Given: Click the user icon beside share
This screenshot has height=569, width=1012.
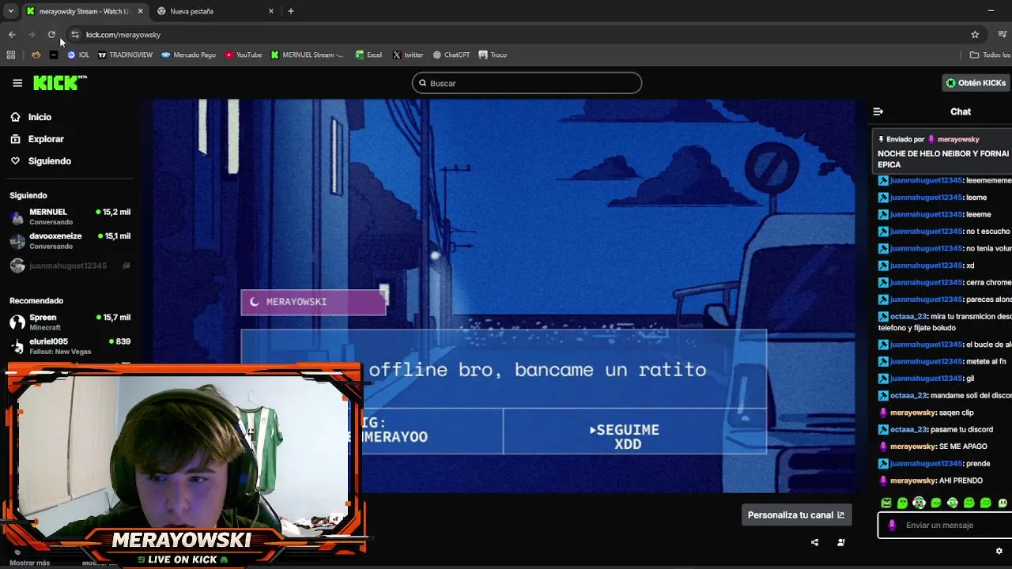Looking at the screenshot, I should (x=840, y=542).
